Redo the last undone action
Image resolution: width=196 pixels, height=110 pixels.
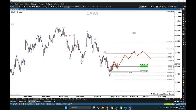(x=43, y=7)
